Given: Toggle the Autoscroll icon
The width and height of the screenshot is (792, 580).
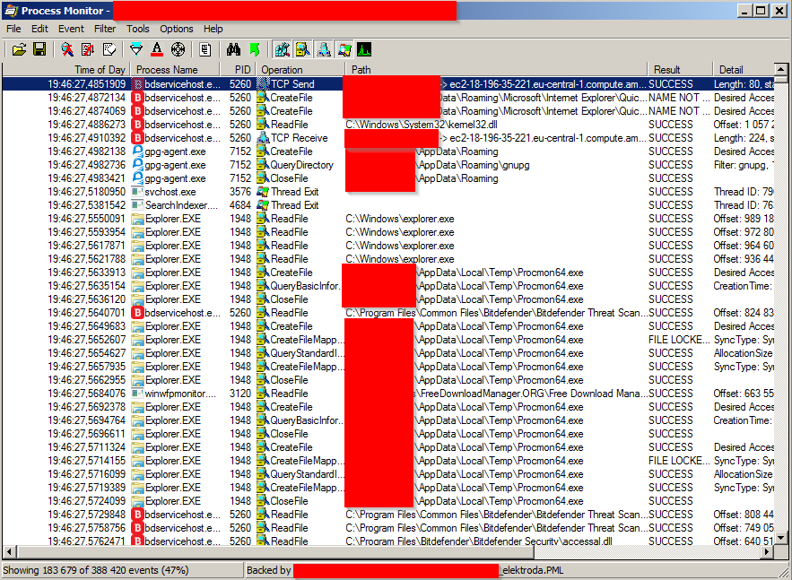Looking at the screenshot, I should coord(88,49).
